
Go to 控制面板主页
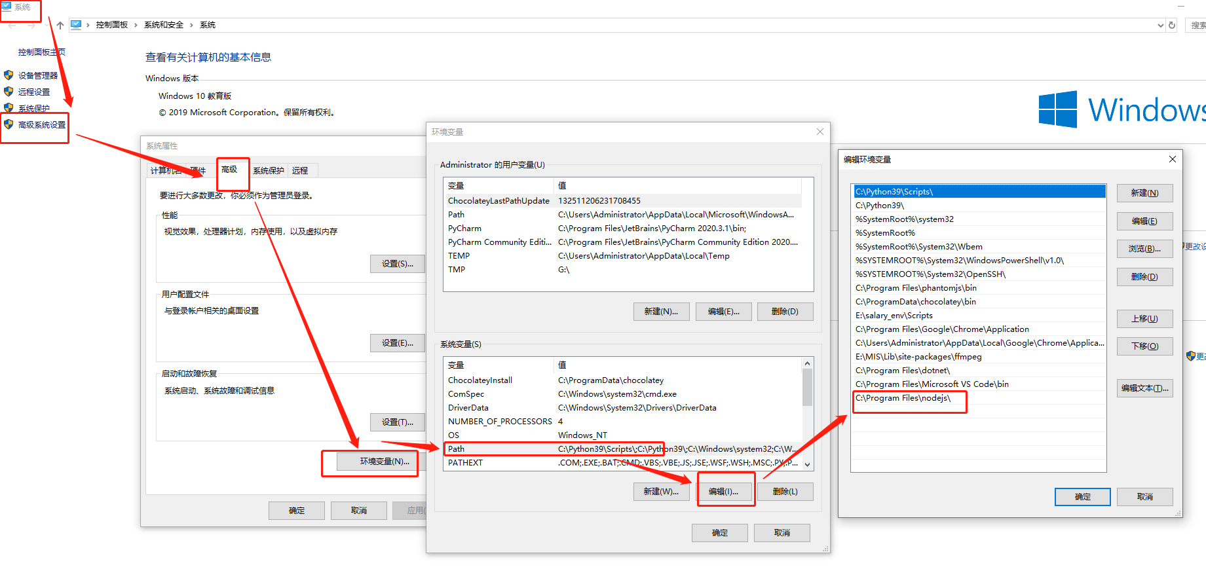[42, 52]
